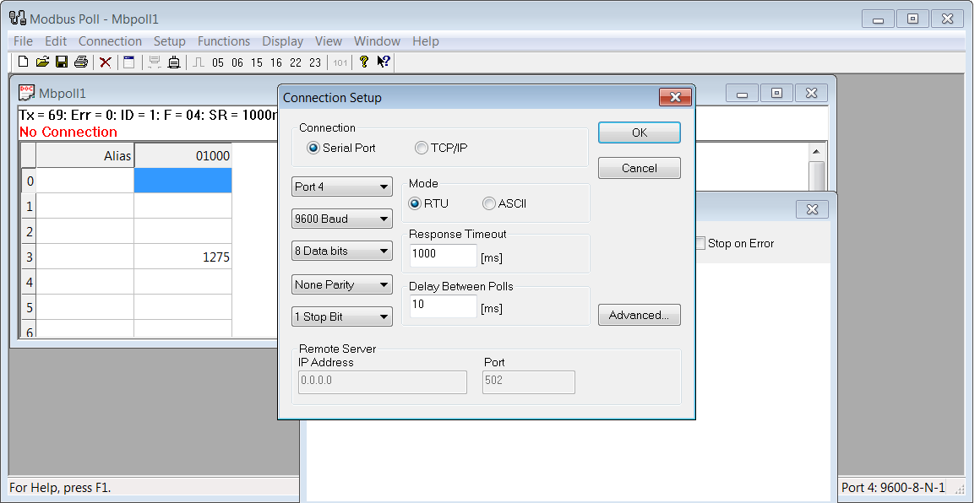
Task: Select the TCP/IP connection radio button
Action: (422, 148)
